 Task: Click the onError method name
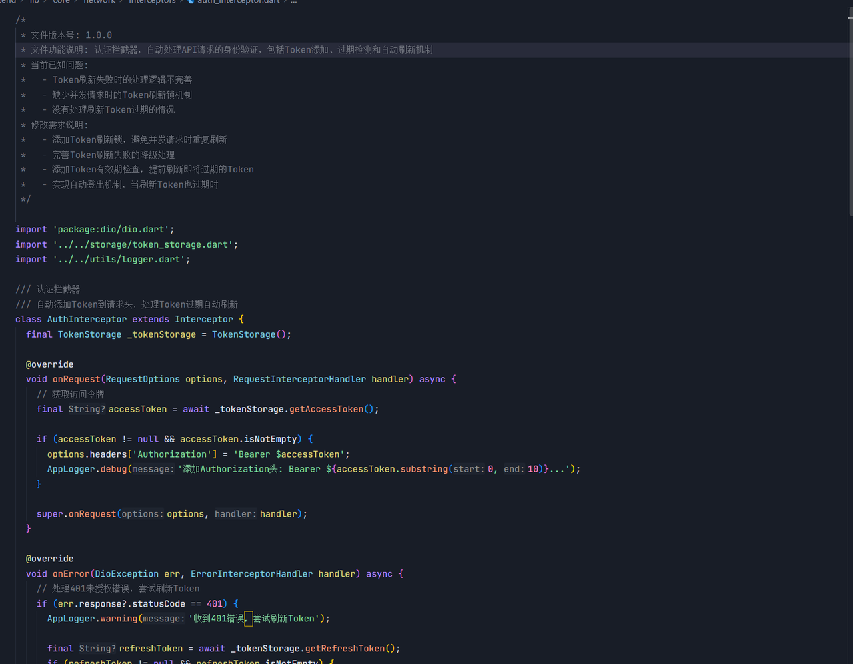tap(71, 574)
